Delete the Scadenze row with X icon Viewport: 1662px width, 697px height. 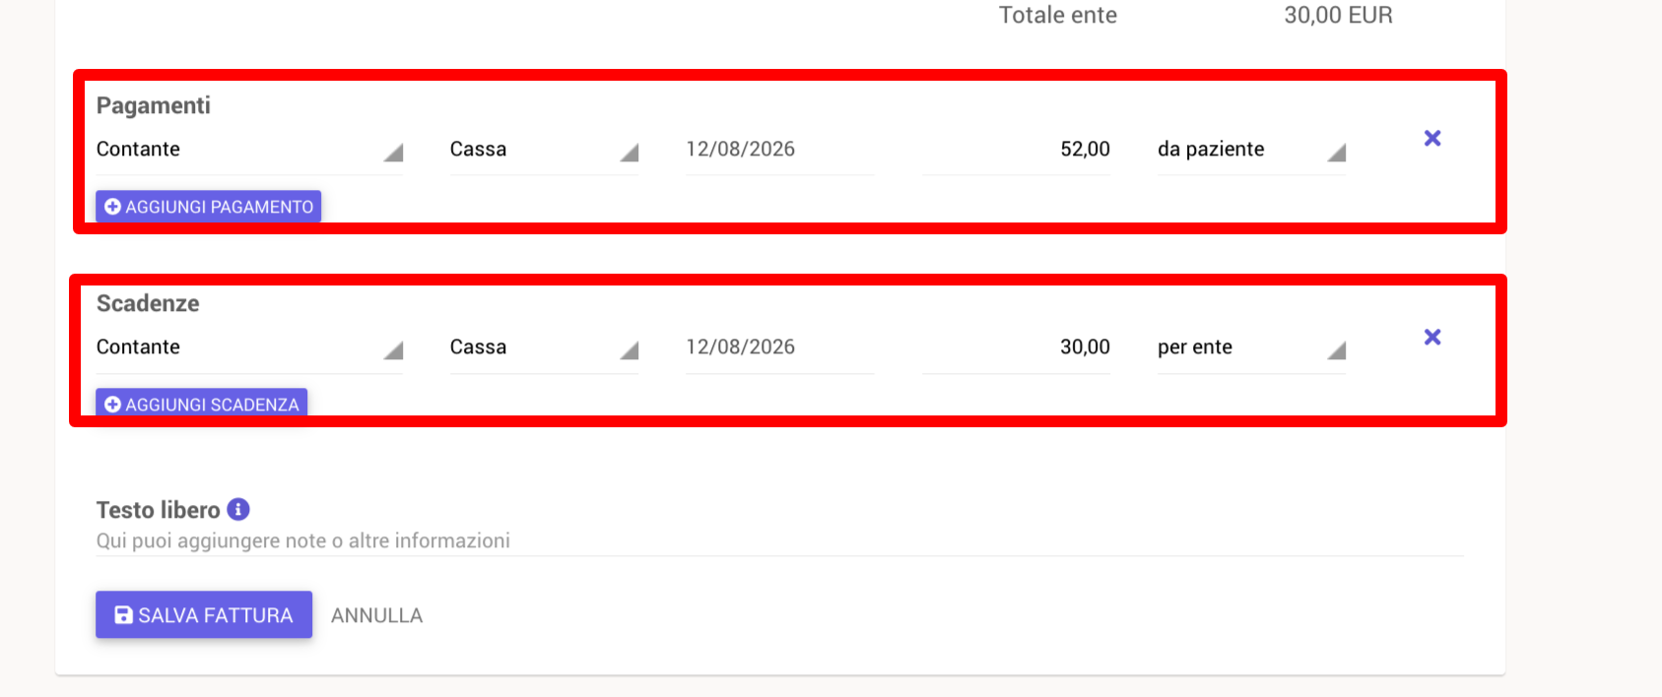tap(1432, 337)
